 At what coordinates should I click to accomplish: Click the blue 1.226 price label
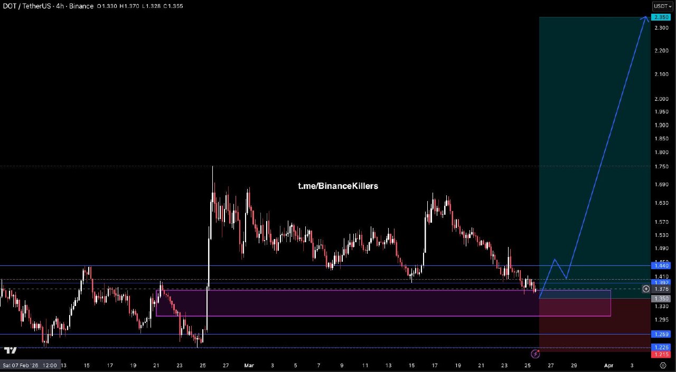662,347
